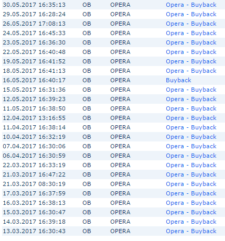This screenshot has width=225, height=241.
Task: Open Opera - Buyback link dated 23.05.2017
Action: 191,42
